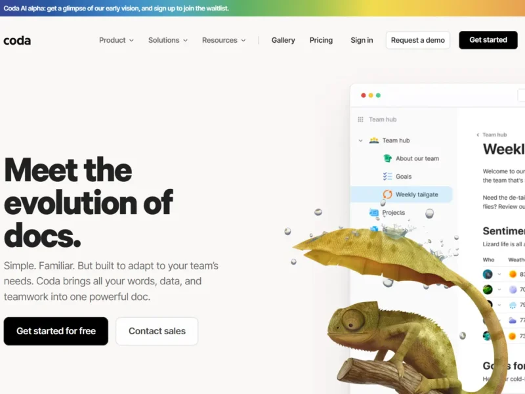Click the Goals checklist icon
Screen dimensions: 525x394
click(x=387, y=176)
